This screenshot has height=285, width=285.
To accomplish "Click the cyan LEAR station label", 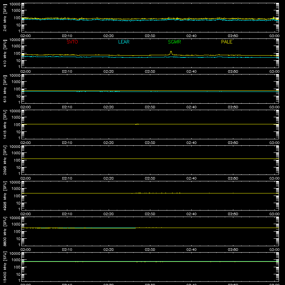I will pyautogui.click(x=124, y=42).
